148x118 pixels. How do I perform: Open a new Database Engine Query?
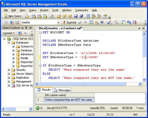pos(27,16)
